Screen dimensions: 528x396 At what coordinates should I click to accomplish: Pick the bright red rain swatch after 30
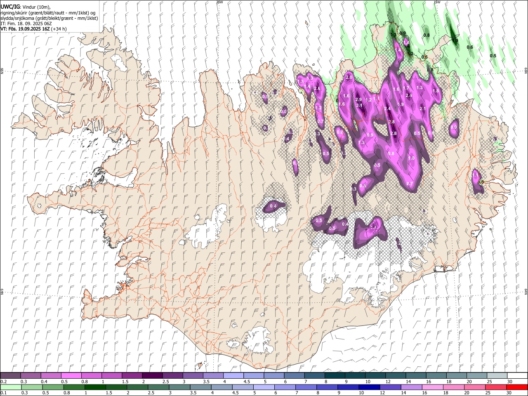[517, 387]
